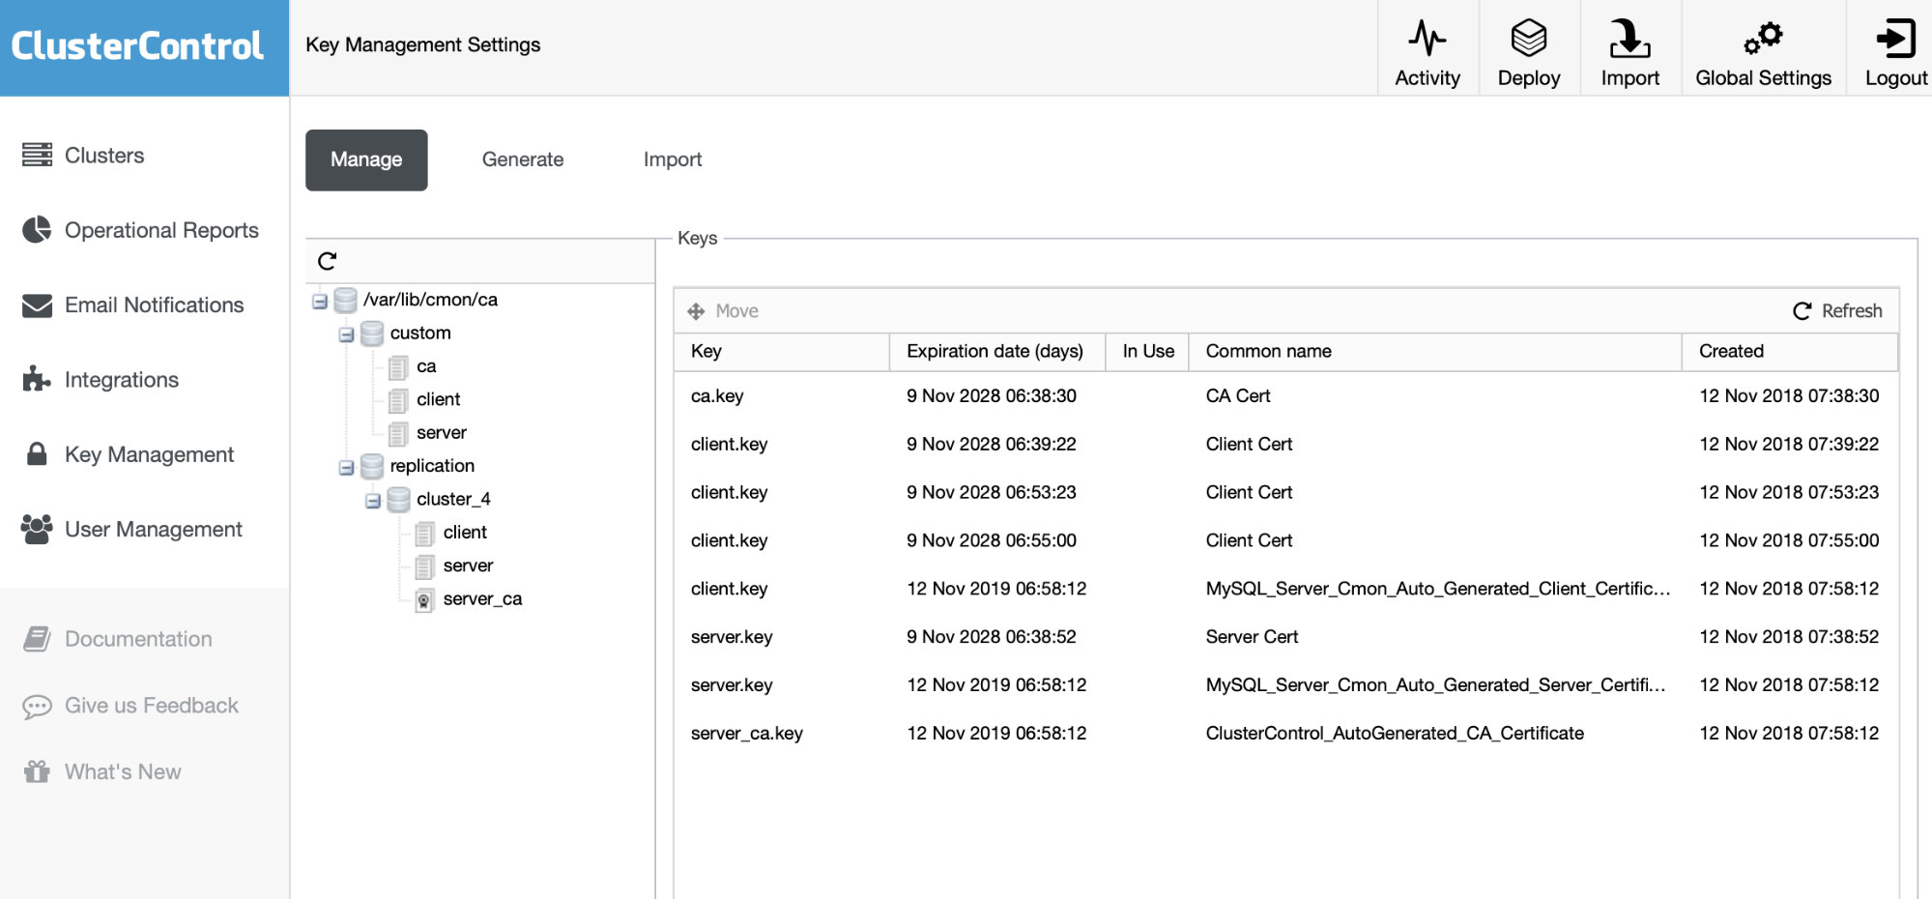The height and width of the screenshot is (899, 1932).
Task: Open Integrations page link
Action: click(x=122, y=380)
